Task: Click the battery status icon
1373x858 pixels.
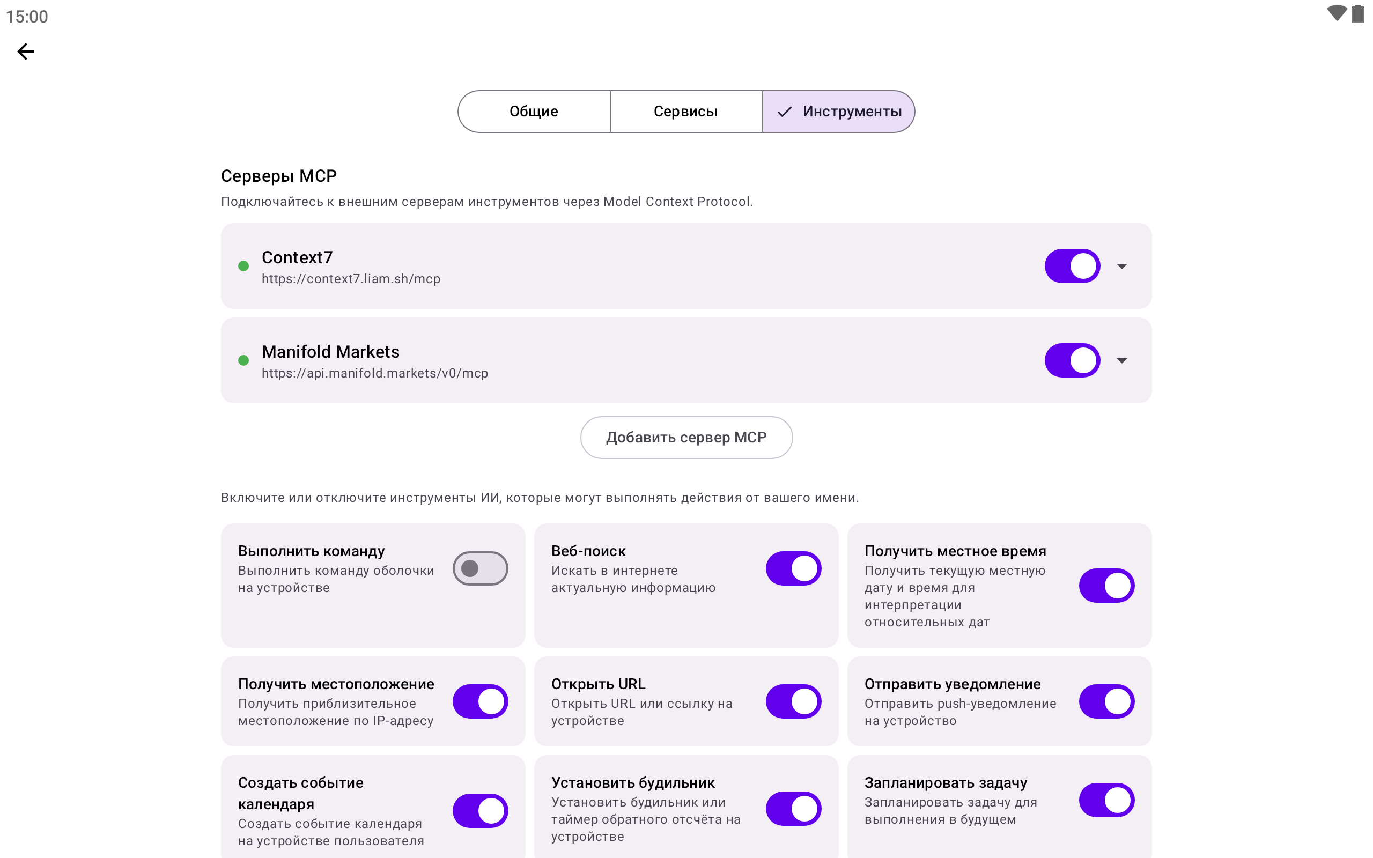Action: coord(1357,13)
